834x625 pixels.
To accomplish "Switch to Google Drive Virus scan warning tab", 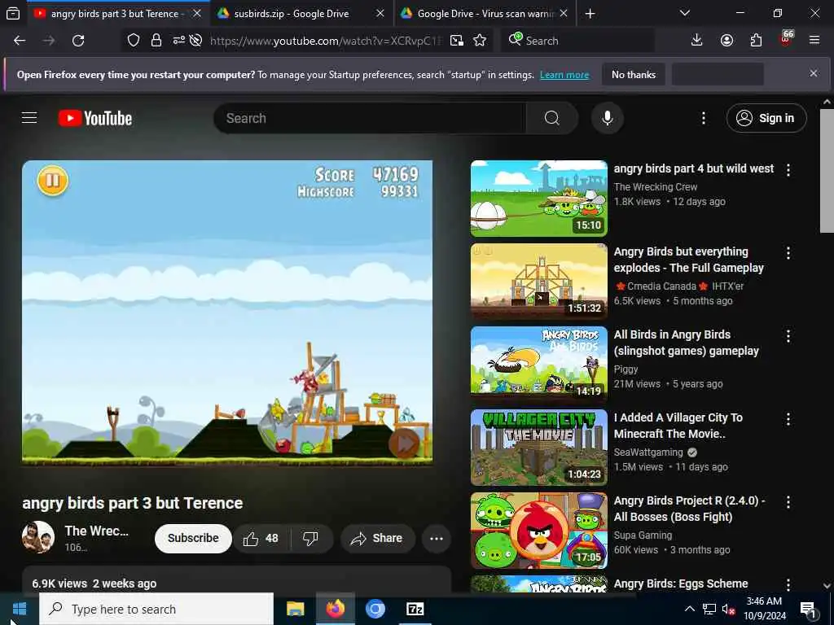I will [x=485, y=14].
